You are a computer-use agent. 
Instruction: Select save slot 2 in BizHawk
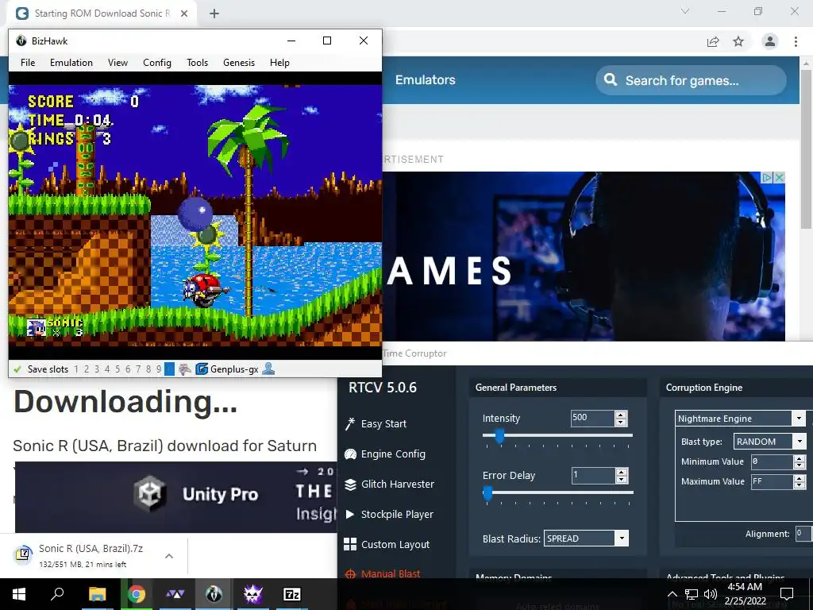pos(87,369)
